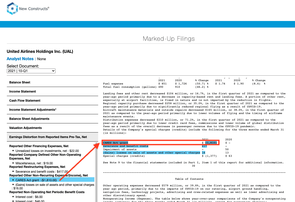The height and width of the screenshot is (202, 295).
Task: Open Valuation Adjustments section
Action: (53, 128)
